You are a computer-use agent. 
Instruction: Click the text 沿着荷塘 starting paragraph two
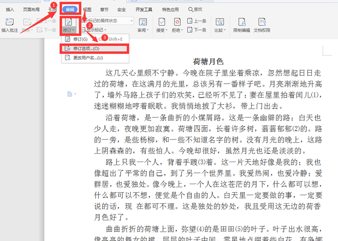click(121, 118)
